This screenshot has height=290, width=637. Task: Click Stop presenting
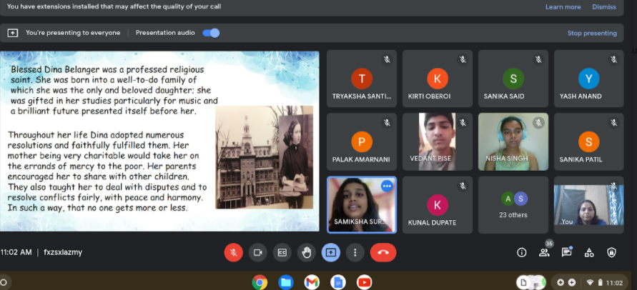click(x=591, y=33)
